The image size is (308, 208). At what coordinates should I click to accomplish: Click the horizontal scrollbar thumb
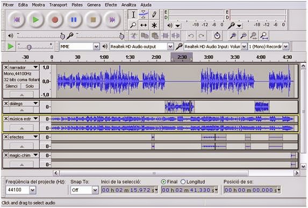tap(154, 173)
